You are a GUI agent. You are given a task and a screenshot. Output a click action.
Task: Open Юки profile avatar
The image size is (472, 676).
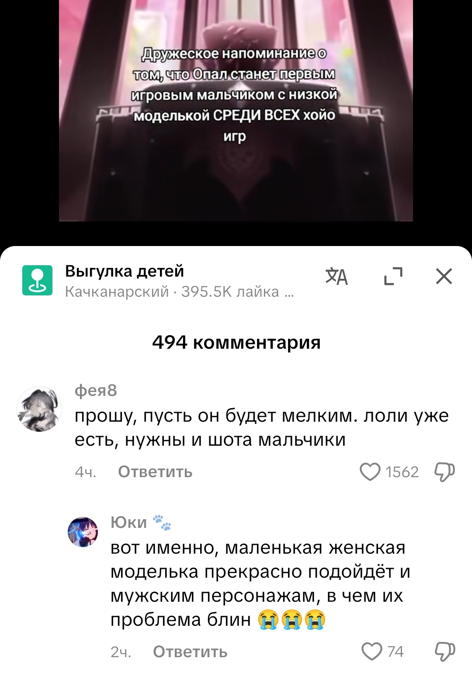83,532
